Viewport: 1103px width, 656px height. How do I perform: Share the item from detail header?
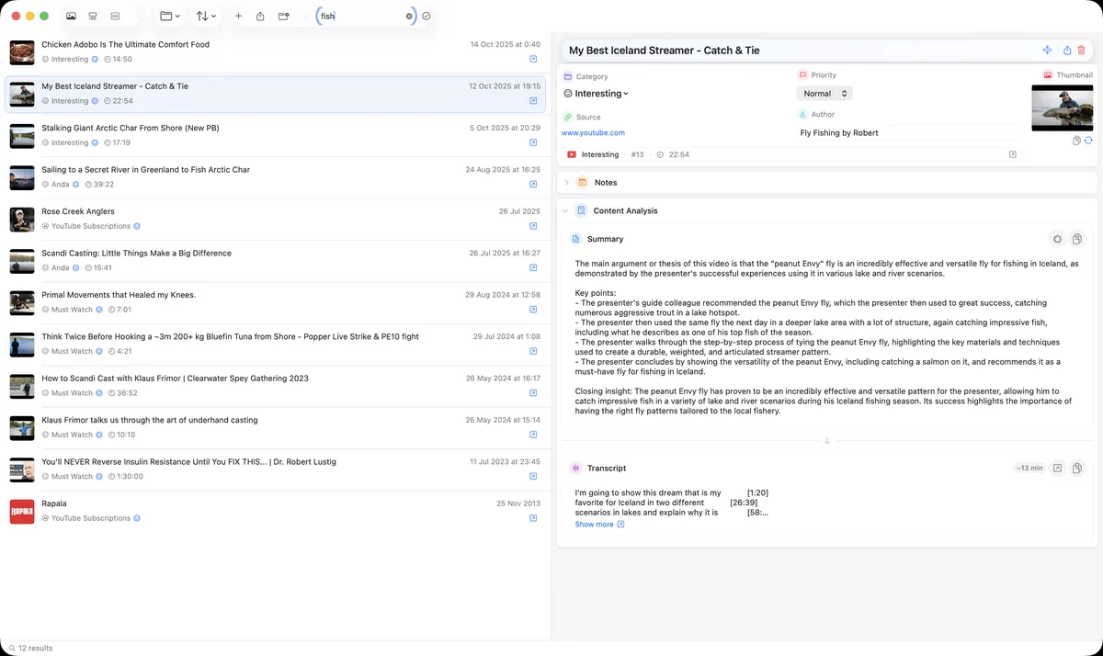[1067, 51]
